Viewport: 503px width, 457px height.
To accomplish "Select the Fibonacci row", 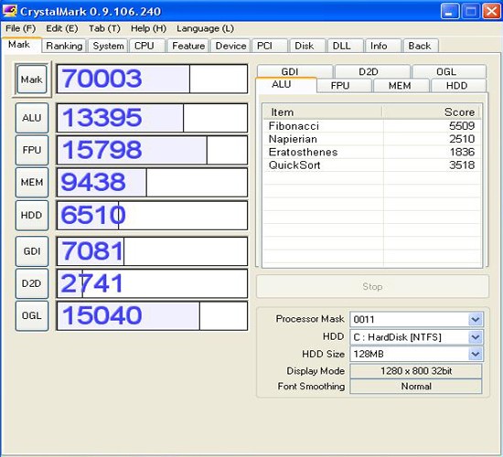I will (372, 126).
